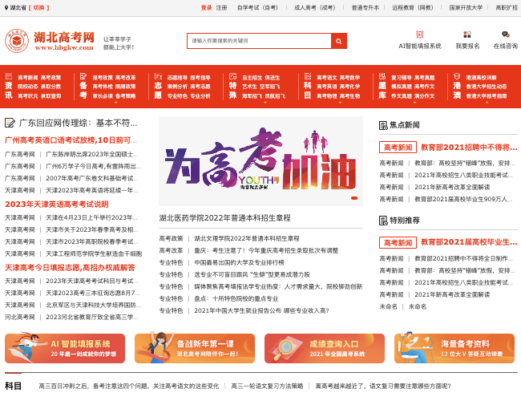Open 成人高考（成考） in top bar
This screenshot has width=521, height=401.
point(315,8)
